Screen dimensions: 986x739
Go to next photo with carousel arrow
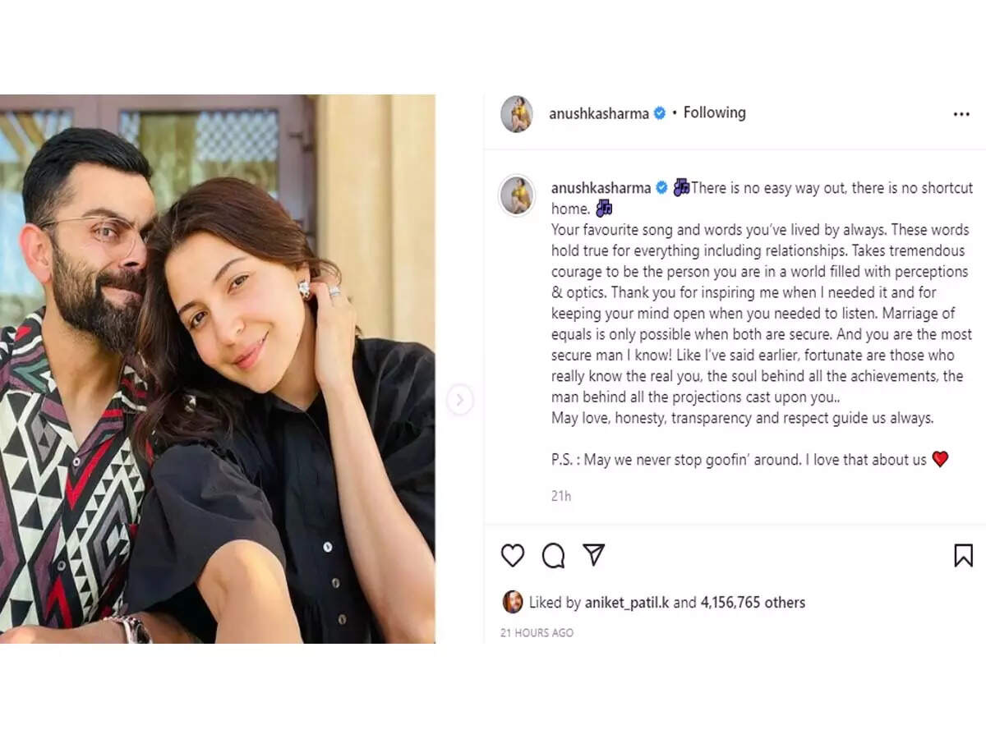coord(459,400)
